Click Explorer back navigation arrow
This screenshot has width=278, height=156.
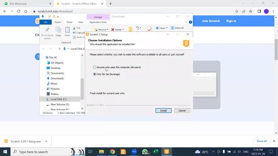coord(43,49)
